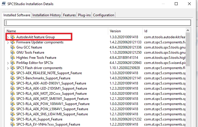This screenshot has width=198, height=127.
Task: Click the com.st.tools.autodevkit id cell
Action: click(x=165, y=37)
